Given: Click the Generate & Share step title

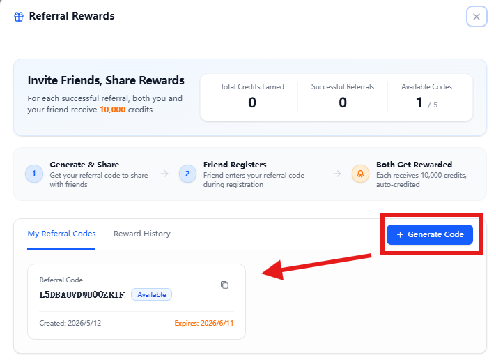Looking at the screenshot, I should click(84, 165).
